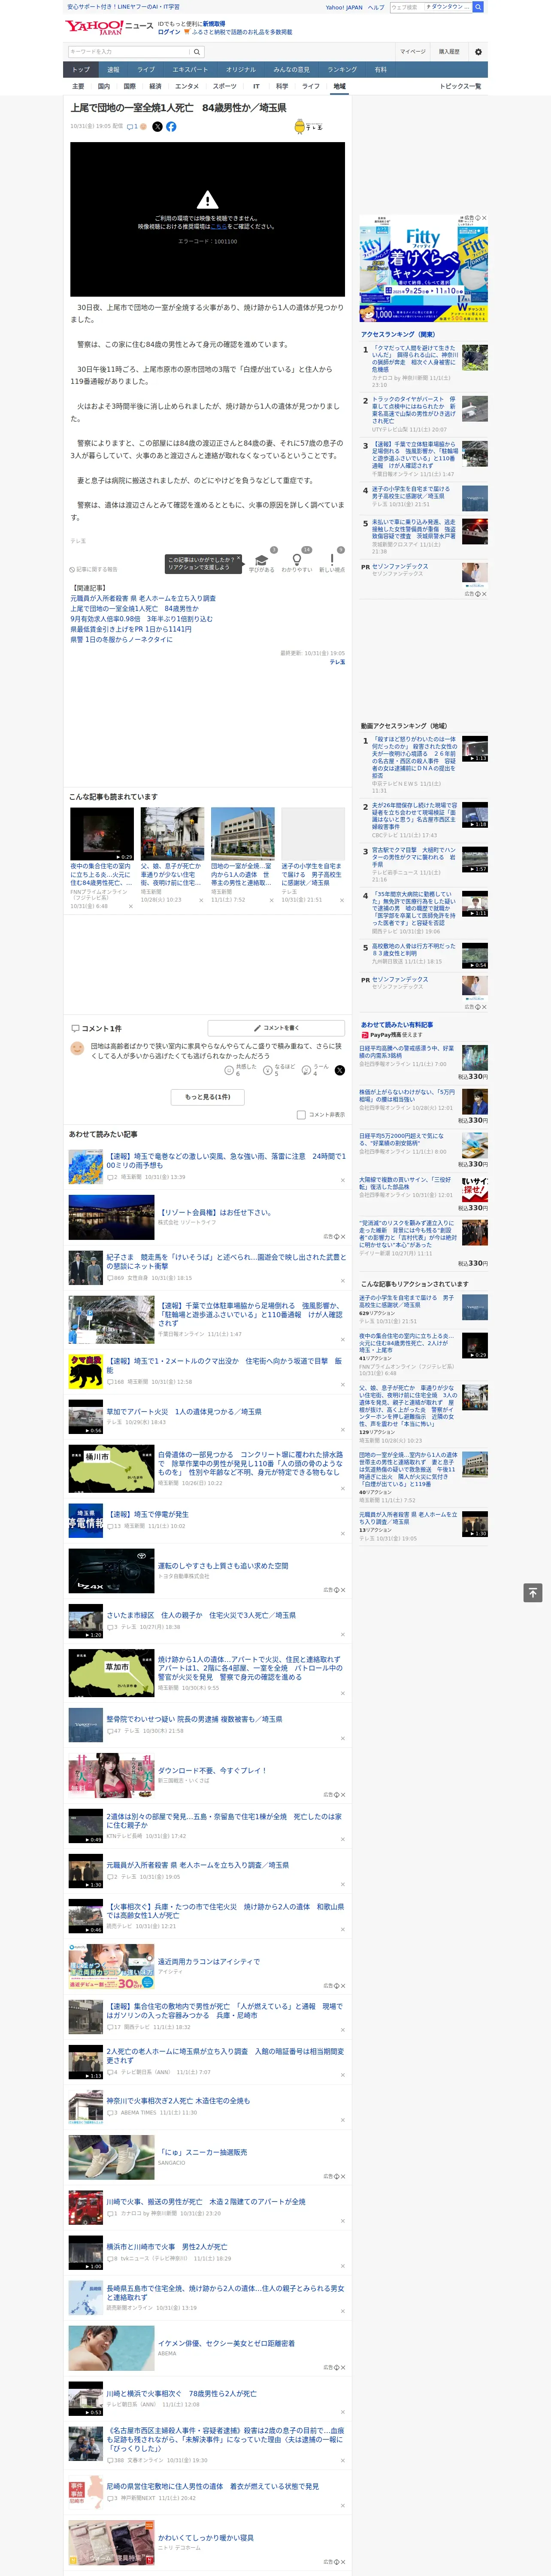The height and width of the screenshot is (2576, 551).
Task: Select the 地域 category
Action: [x=340, y=86]
